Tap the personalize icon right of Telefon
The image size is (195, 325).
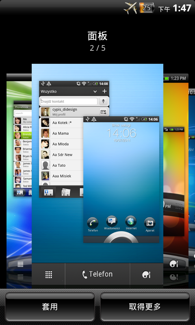point(146,275)
